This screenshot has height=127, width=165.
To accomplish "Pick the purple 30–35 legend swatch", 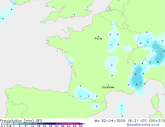I will (x=59, y=124).
